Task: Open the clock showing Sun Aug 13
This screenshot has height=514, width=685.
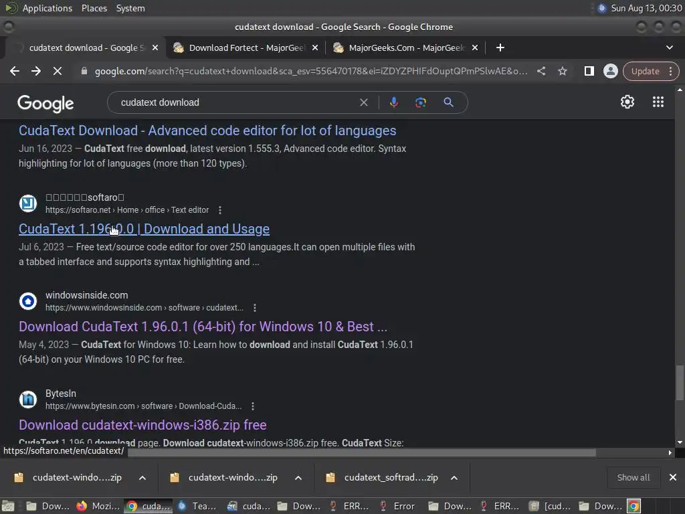Action: point(646,8)
